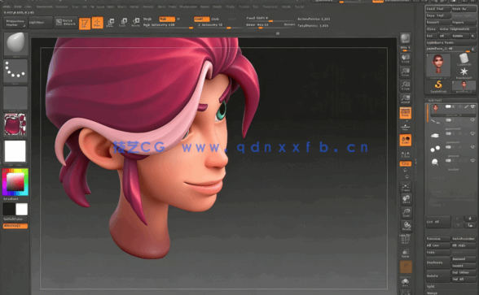
Task: Toggle the orange Zadd button
Action: 202,19
